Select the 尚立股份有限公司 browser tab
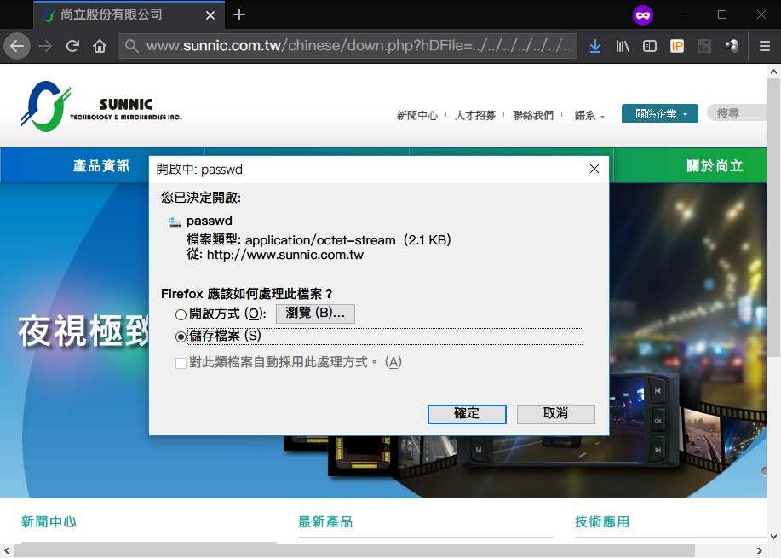Viewport: 781px width, 558px height. (129, 15)
